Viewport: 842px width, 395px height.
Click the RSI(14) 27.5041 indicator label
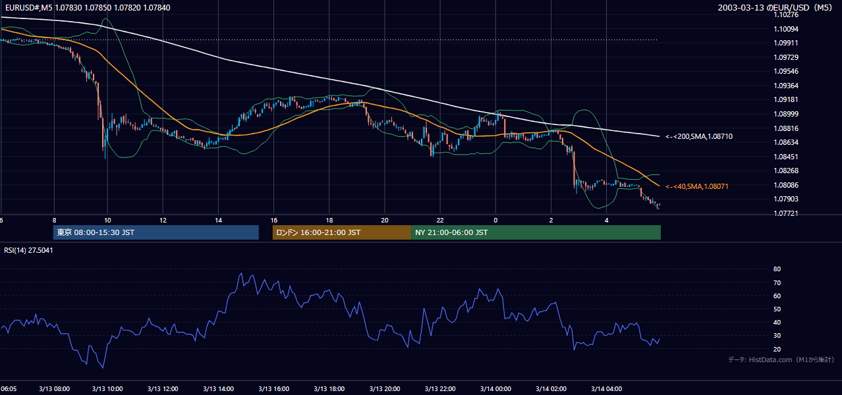[29, 250]
